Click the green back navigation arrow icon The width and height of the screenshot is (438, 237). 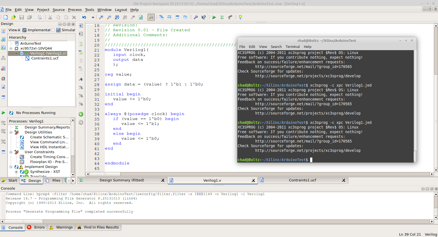pos(81,114)
